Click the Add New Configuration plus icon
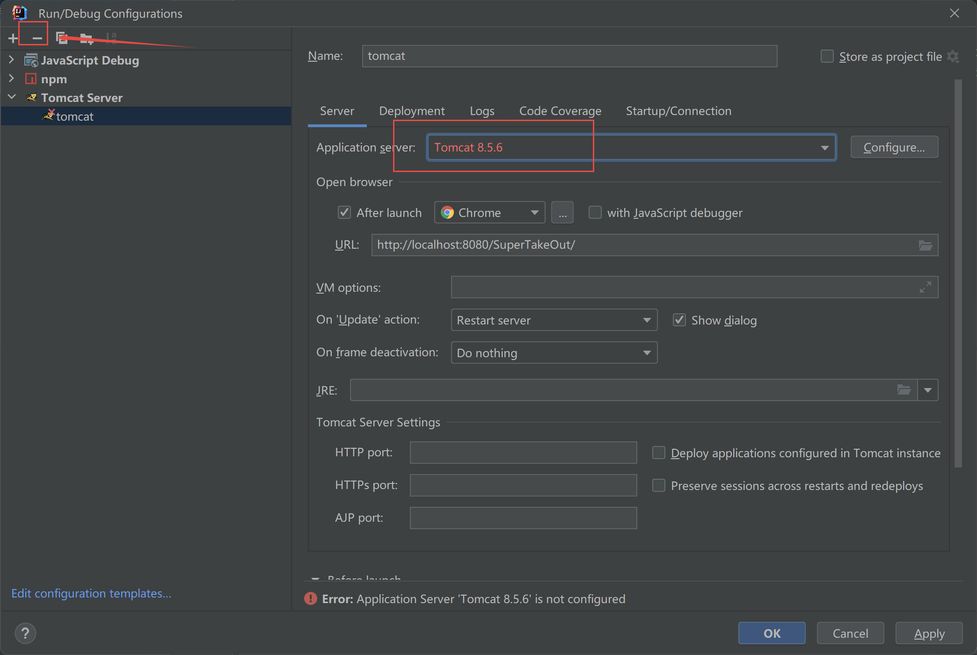This screenshot has width=977, height=655. [13, 38]
